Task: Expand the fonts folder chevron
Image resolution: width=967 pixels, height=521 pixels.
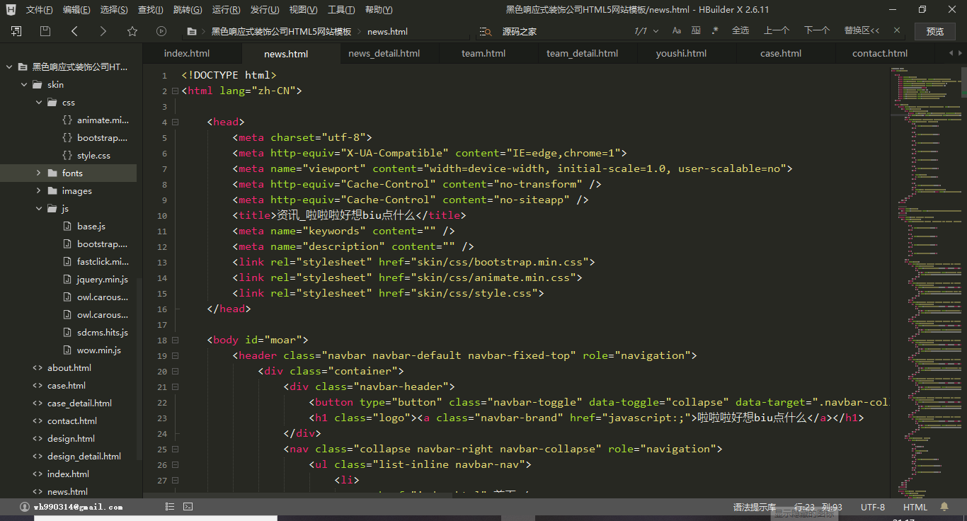Action: click(39, 173)
